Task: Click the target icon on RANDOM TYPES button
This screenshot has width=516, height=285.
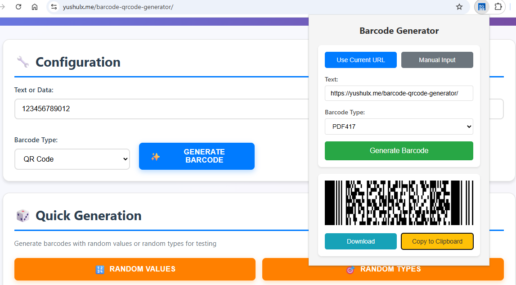Action: tap(351, 269)
